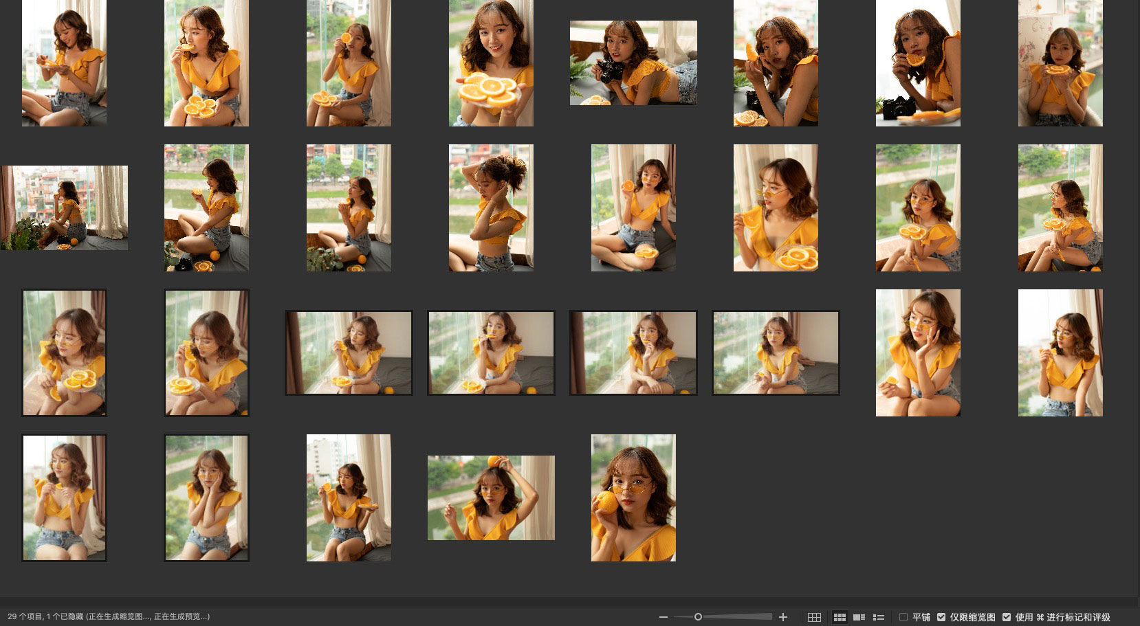
Task: Select photo of girl tying up hair
Action: pos(491,208)
